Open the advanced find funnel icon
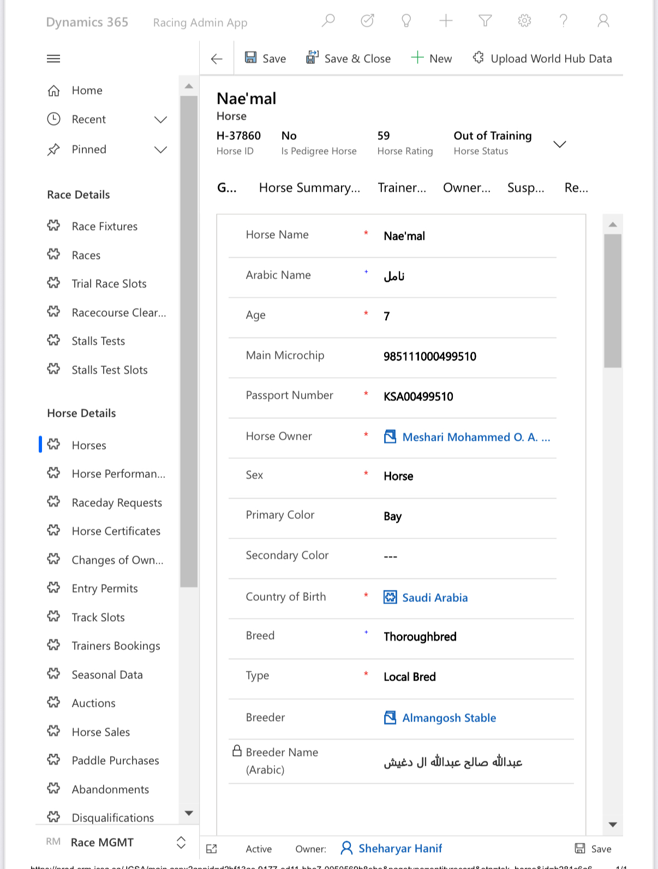 [485, 21]
